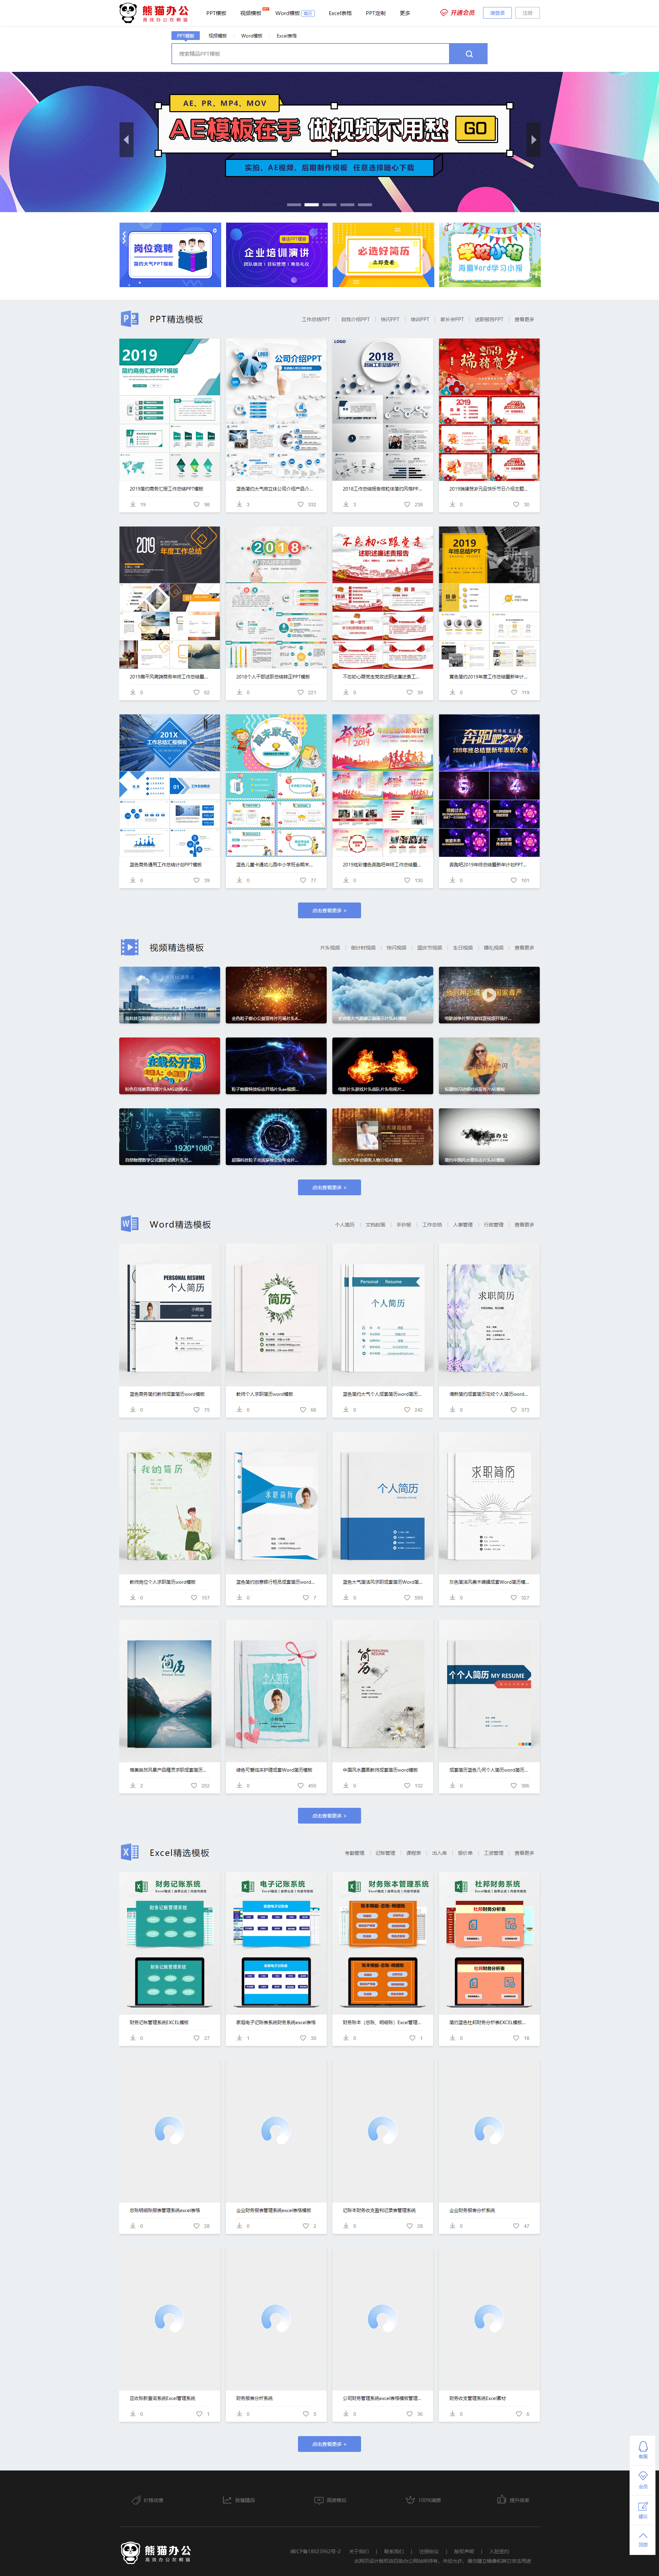Click 点击查看更多 below video templates
The height and width of the screenshot is (2576, 659).
(x=329, y=1187)
